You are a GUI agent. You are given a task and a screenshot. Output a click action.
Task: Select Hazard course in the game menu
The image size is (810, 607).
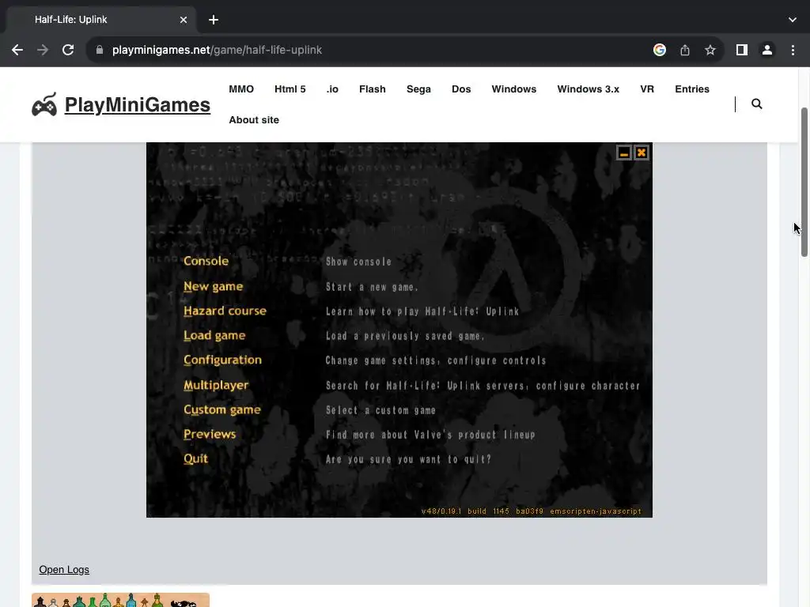225,311
